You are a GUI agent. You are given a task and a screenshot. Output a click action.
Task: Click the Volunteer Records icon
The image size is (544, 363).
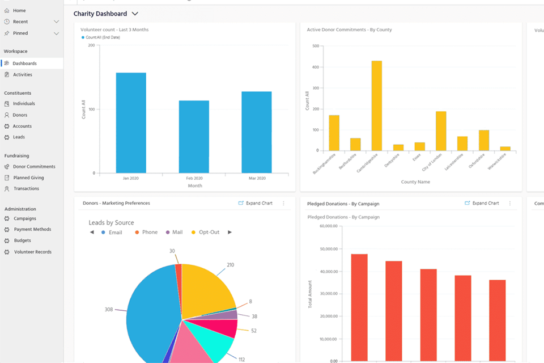pyautogui.click(x=7, y=252)
